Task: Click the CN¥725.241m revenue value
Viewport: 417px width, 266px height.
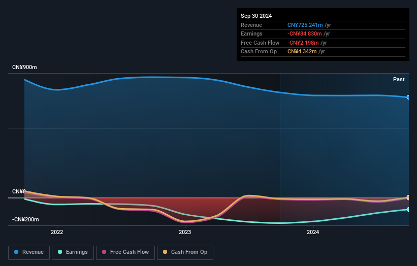Action: click(x=305, y=25)
